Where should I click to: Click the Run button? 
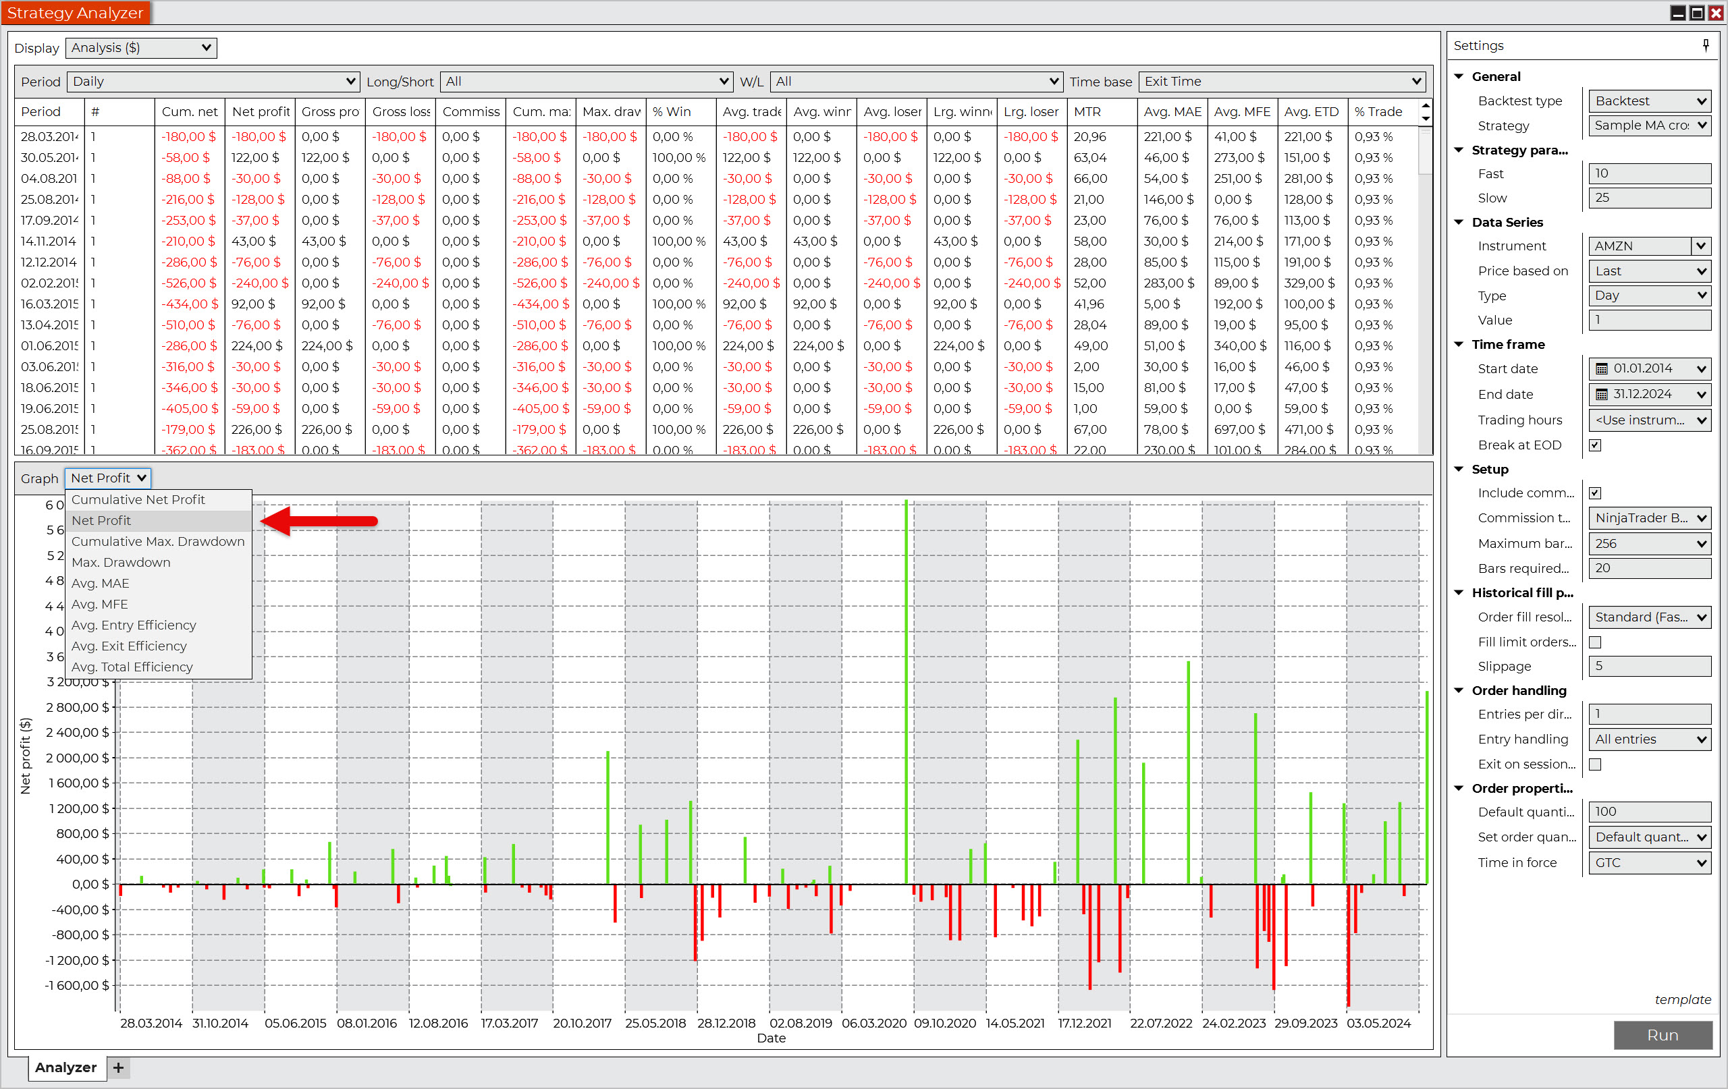[1662, 1034]
